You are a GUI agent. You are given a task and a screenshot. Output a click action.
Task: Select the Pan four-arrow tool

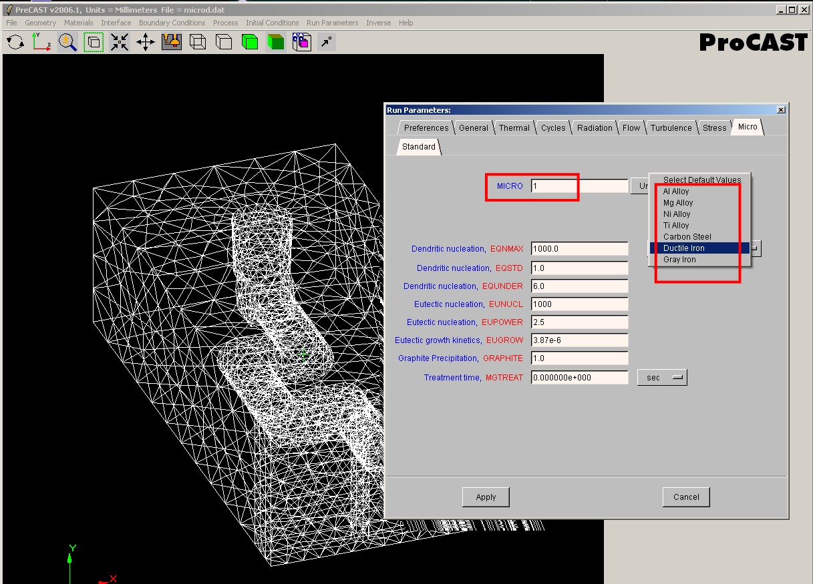(x=146, y=43)
